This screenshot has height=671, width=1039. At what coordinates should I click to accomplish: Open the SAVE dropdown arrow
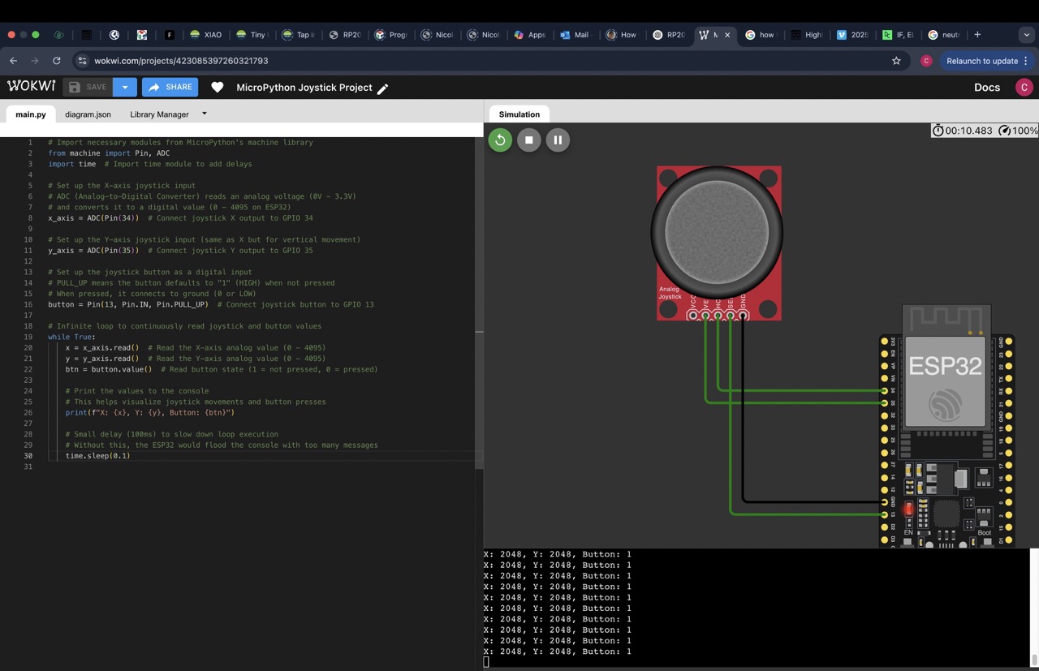coord(124,87)
